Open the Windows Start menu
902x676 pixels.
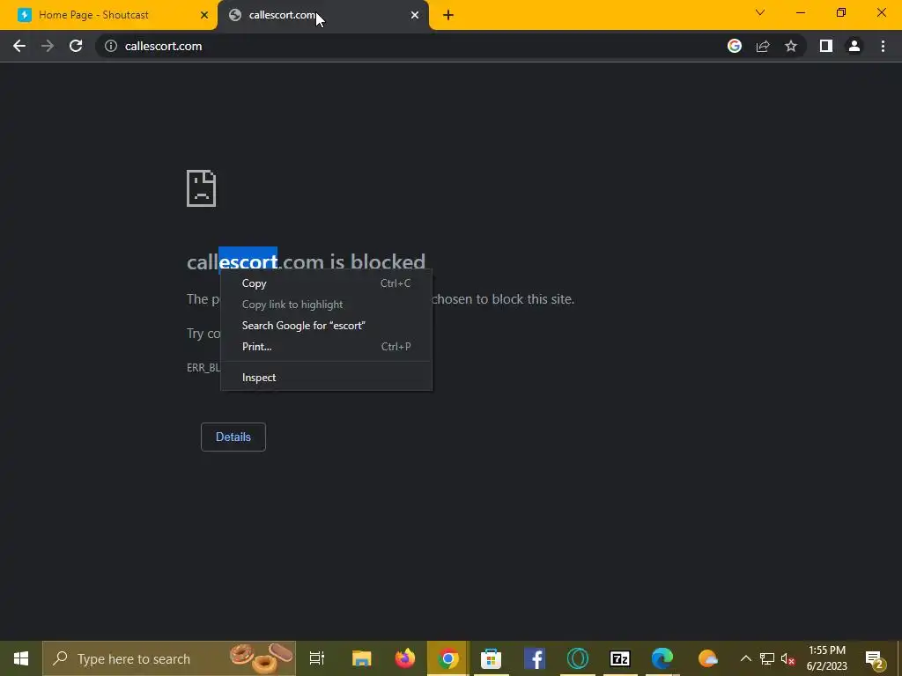[21, 658]
